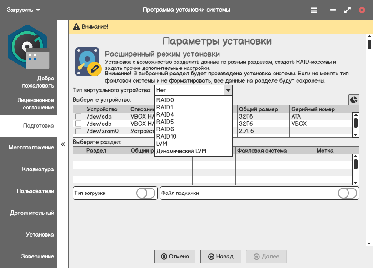
Task: Click the /dev/sda device name
Action: click(99, 117)
